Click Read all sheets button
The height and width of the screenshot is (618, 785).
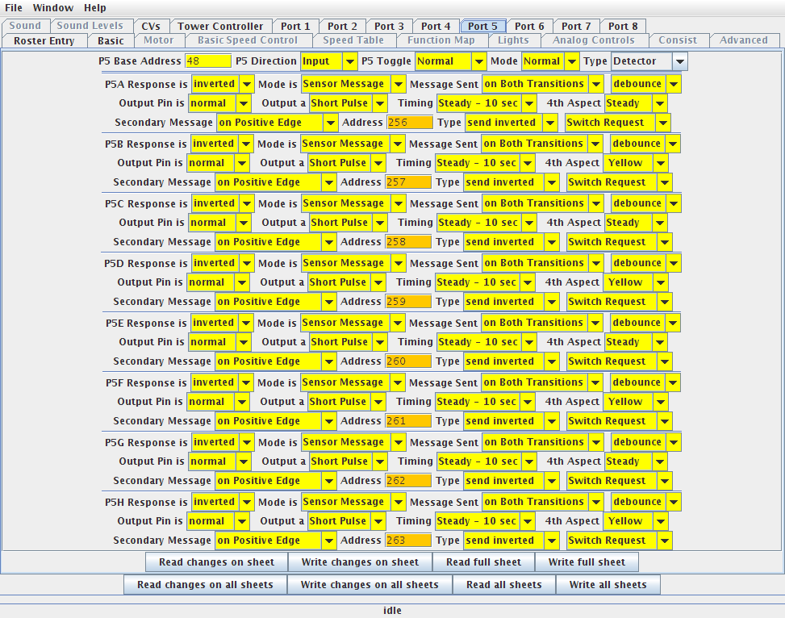[504, 585]
